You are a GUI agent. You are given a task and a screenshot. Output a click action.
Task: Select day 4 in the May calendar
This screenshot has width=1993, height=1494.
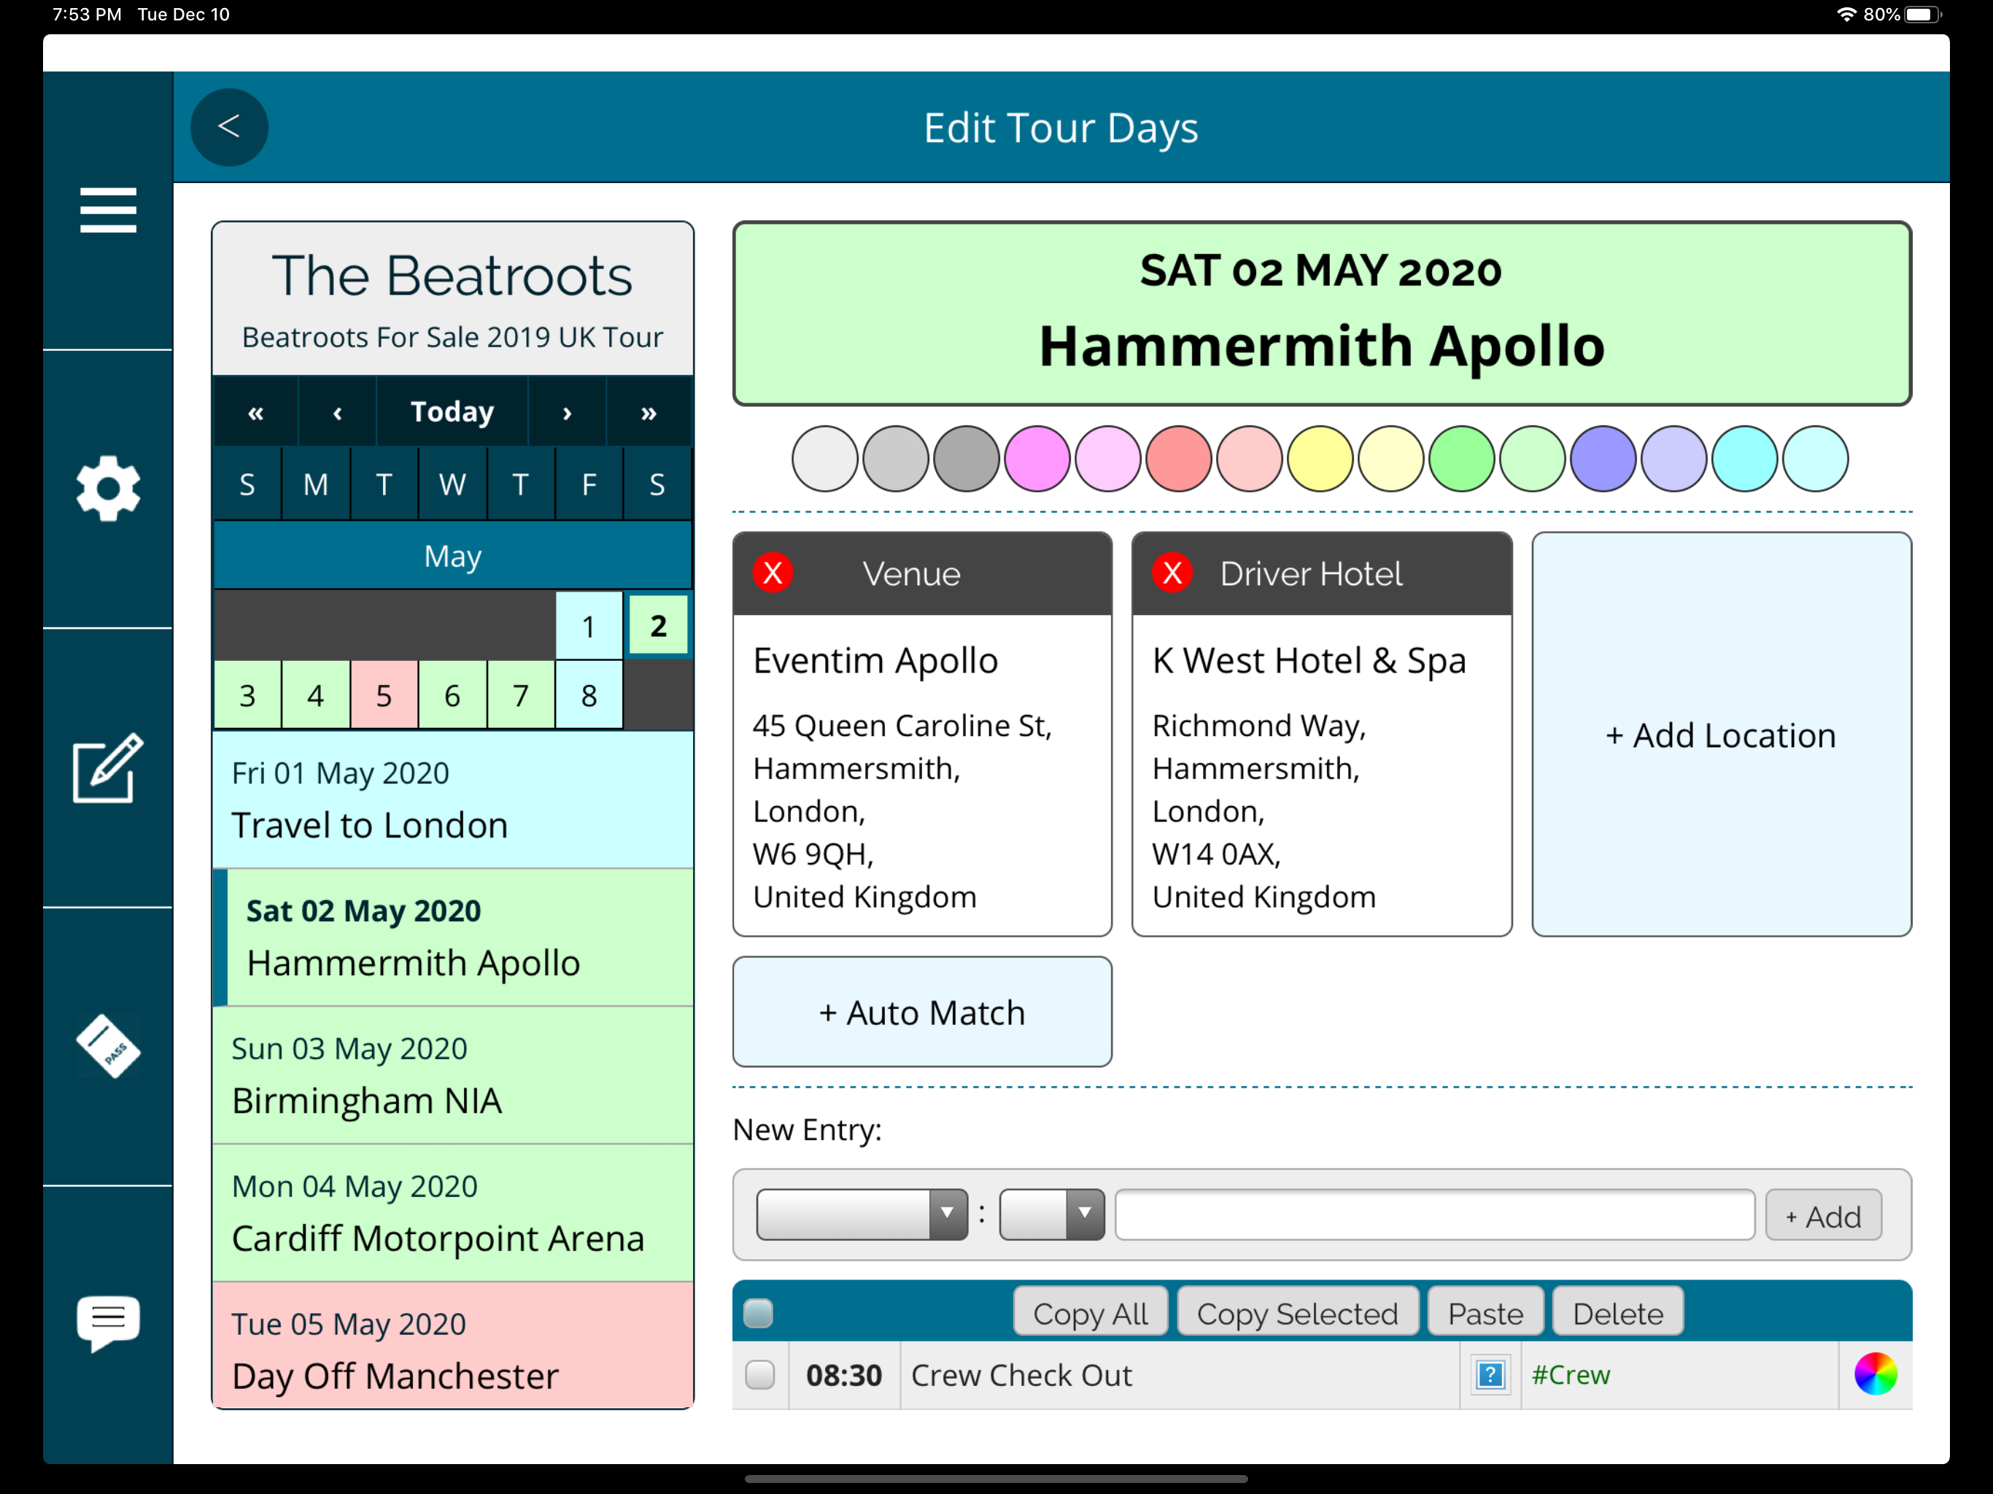tap(315, 694)
